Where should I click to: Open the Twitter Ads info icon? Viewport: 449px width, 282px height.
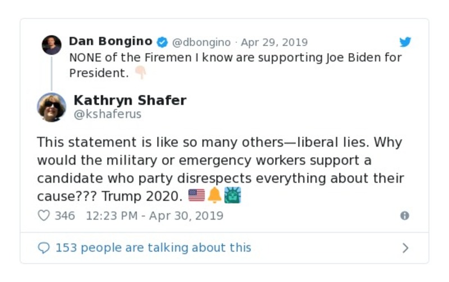(x=405, y=216)
